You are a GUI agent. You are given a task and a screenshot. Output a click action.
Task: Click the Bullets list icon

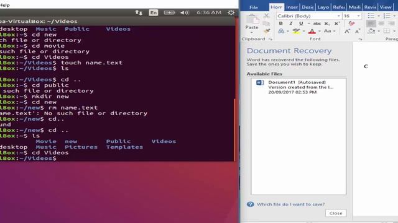point(371,16)
